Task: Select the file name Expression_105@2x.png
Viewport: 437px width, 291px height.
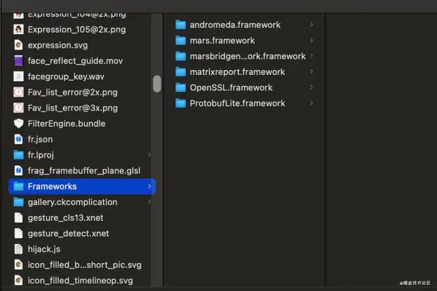Action: pos(76,29)
